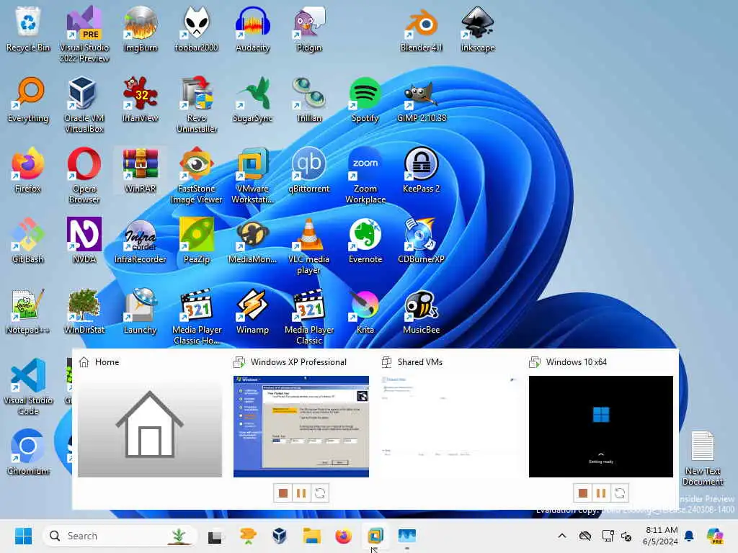Open the Opera Browser shortcut
Viewport: 738px width, 553px height.
(x=84, y=175)
